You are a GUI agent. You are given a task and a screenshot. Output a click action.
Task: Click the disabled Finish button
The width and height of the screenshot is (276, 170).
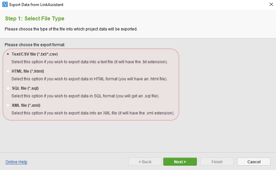(217, 162)
